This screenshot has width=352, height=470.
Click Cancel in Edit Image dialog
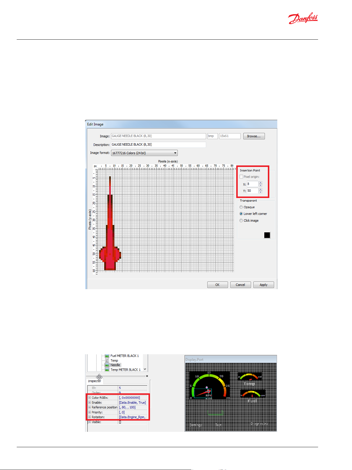click(240, 285)
